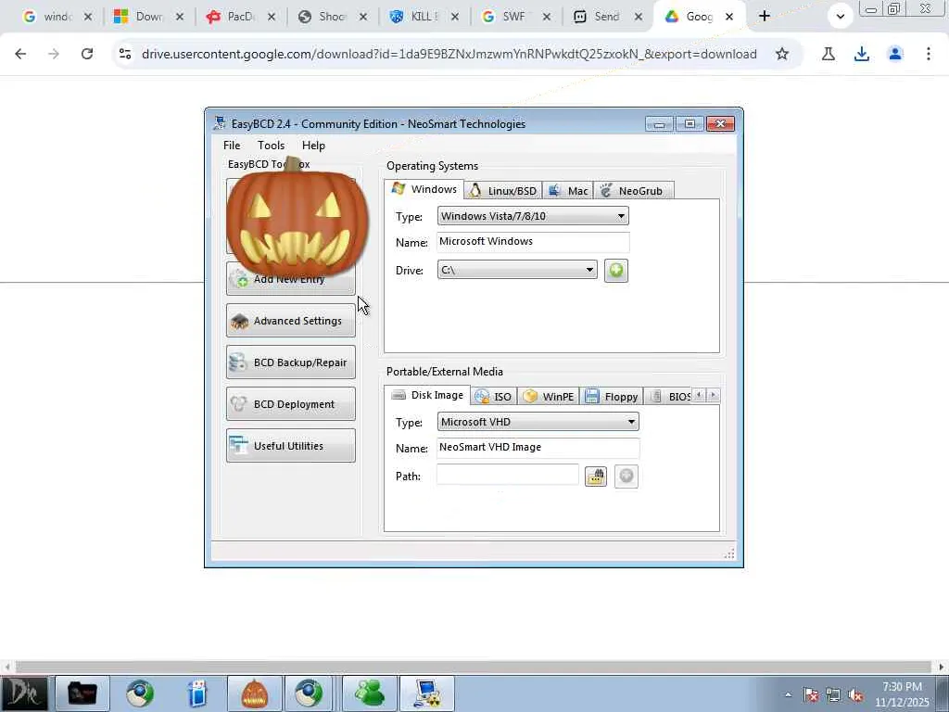
Task: Select the Windows operating systems tab
Action: click(424, 189)
